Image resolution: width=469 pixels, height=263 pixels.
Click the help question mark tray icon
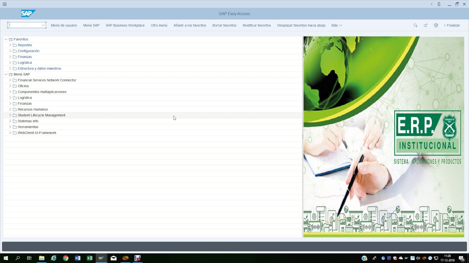[365, 258]
